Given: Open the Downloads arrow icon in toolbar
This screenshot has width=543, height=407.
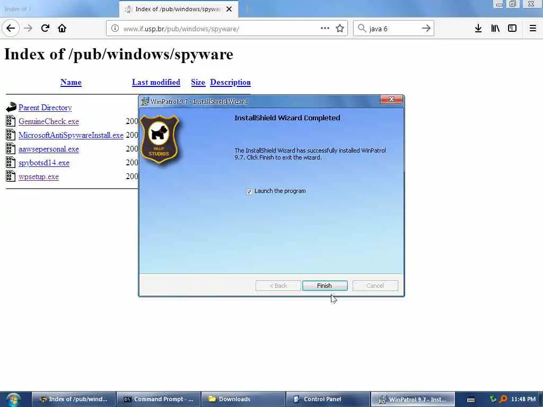Looking at the screenshot, I should pyautogui.click(x=478, y=29).
